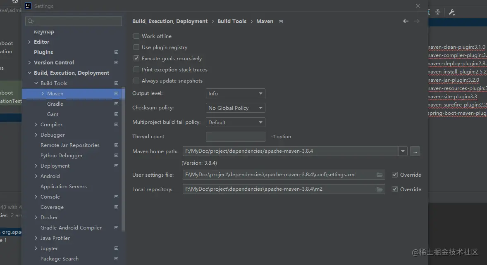Click the settings search input field

click(x=74, y=21)
